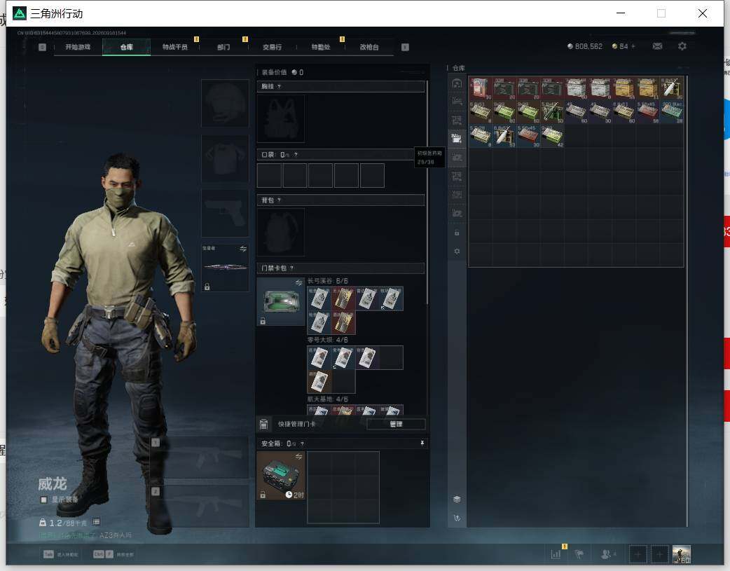Add a teammate in first plus slot
The image size is (730, 571).
[638, 554]
